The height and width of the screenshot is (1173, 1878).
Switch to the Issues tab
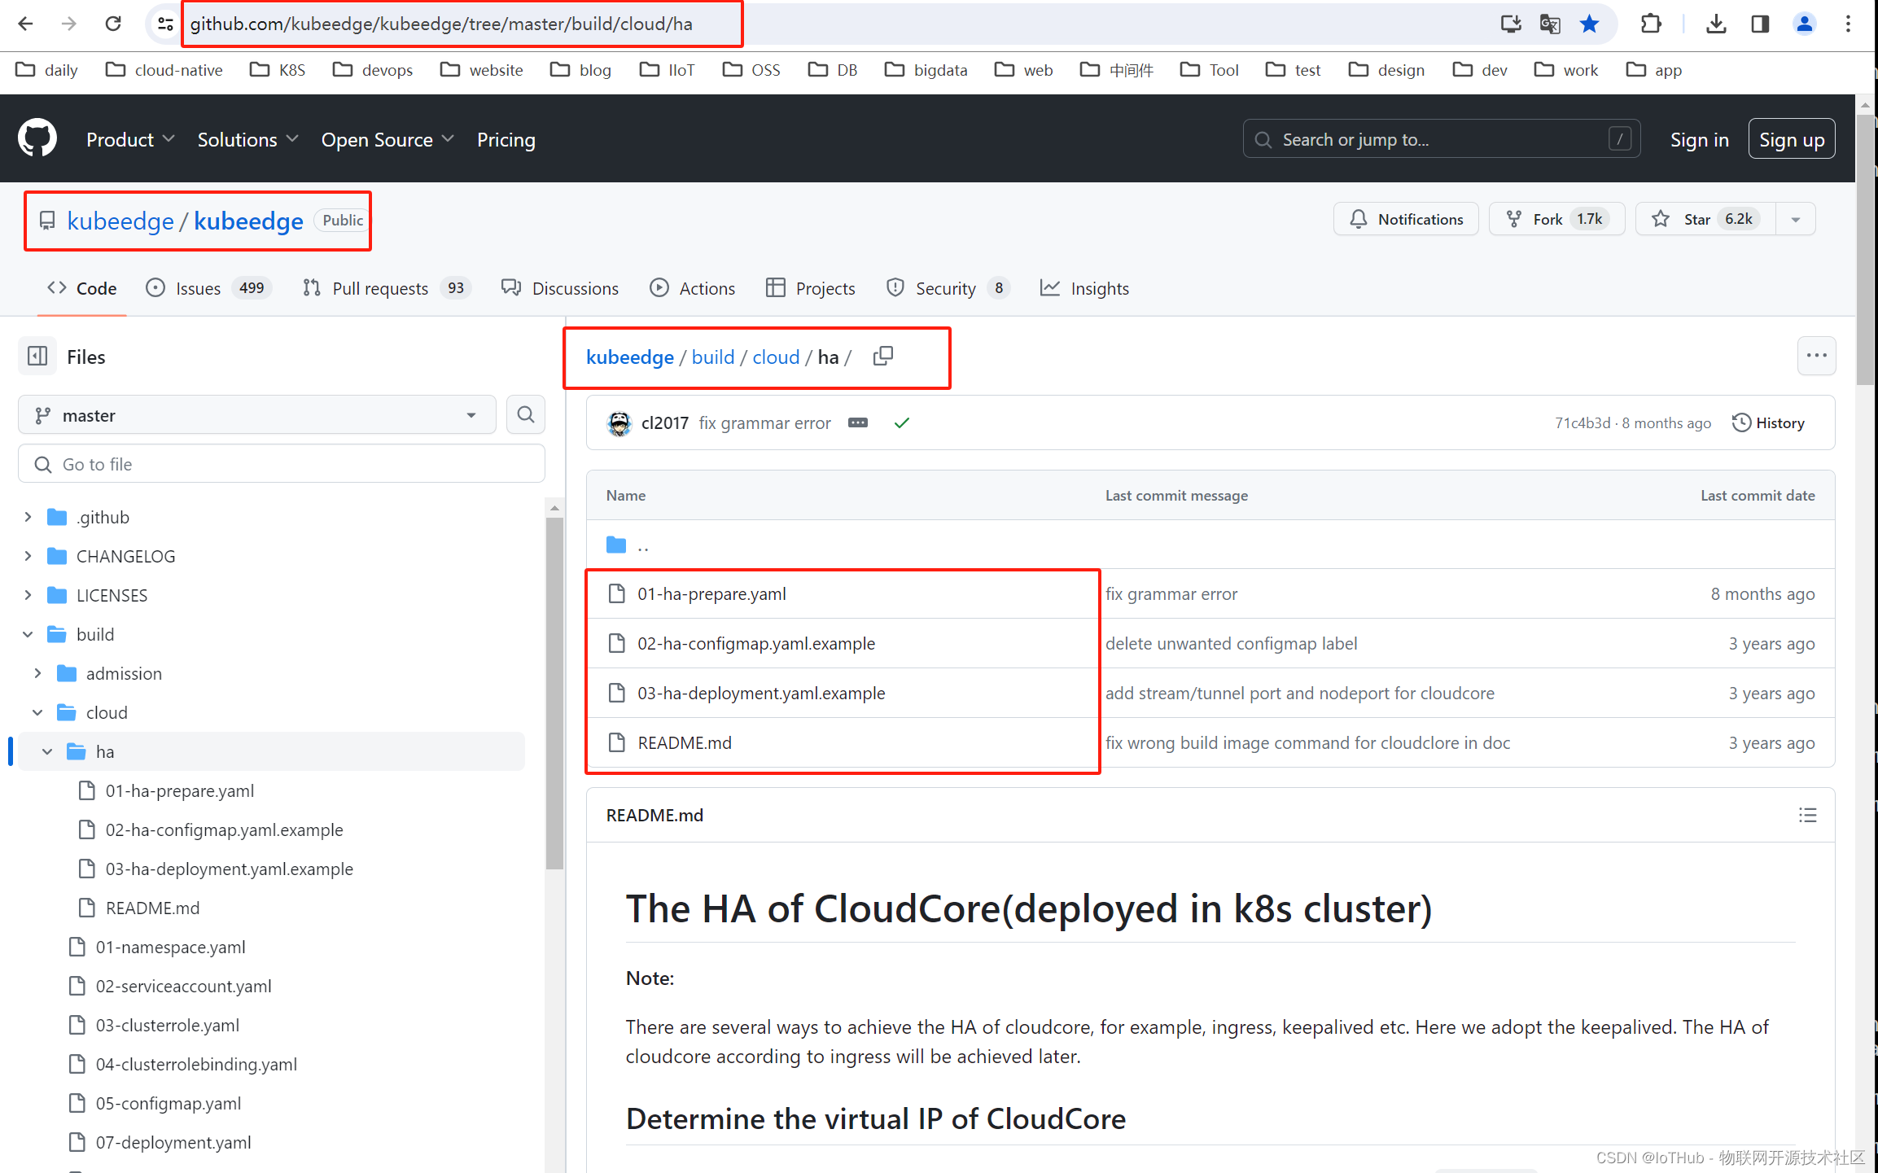208,288
